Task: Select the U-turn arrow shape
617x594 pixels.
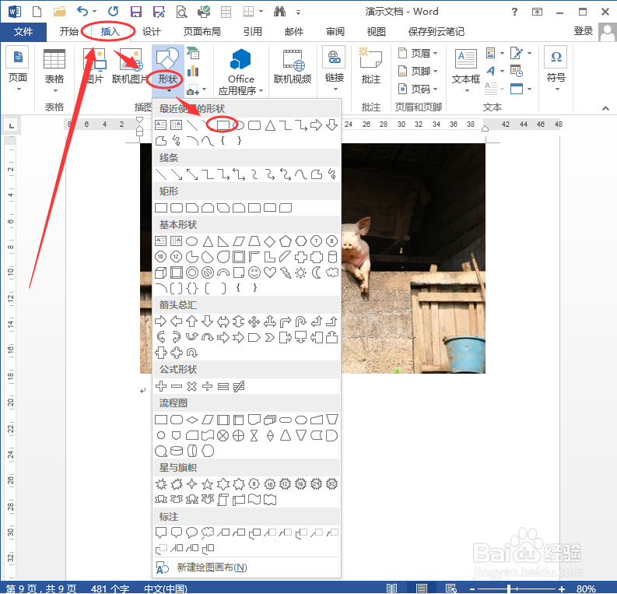Action: [301, 322]
